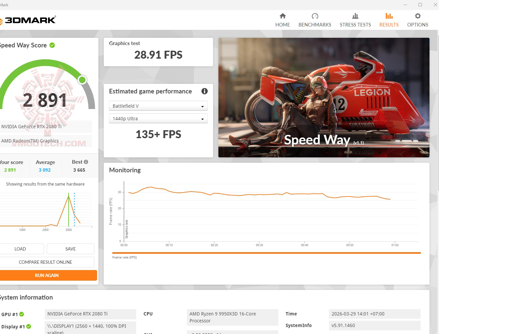
Task: Click the orange Frame rate (FPS) legend bar
Action: click(x=266, y=253)
